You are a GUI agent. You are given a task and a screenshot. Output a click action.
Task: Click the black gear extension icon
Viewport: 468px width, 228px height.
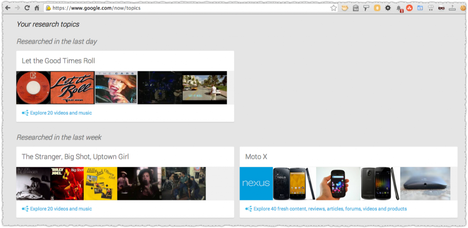point(388,8)
